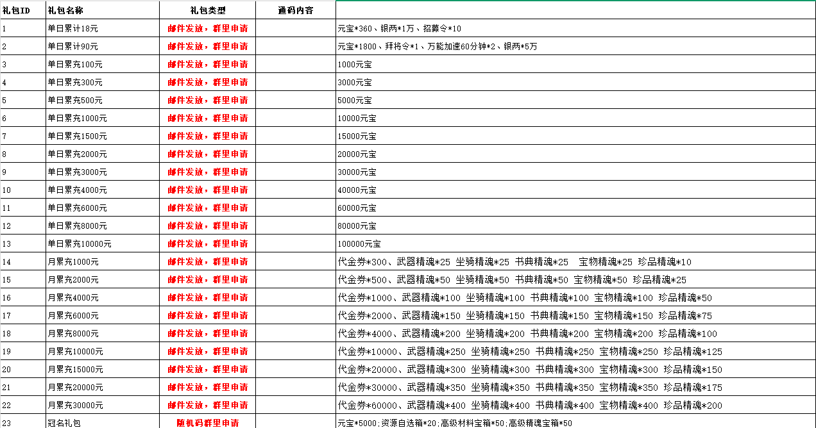Click the 礼包ID column header cell
816x428 pixels.
pyautogui.click(x=22, y=10)
